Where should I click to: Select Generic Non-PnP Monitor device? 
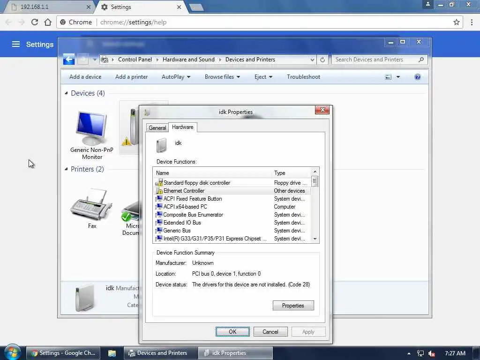click(x=92, y=135)
